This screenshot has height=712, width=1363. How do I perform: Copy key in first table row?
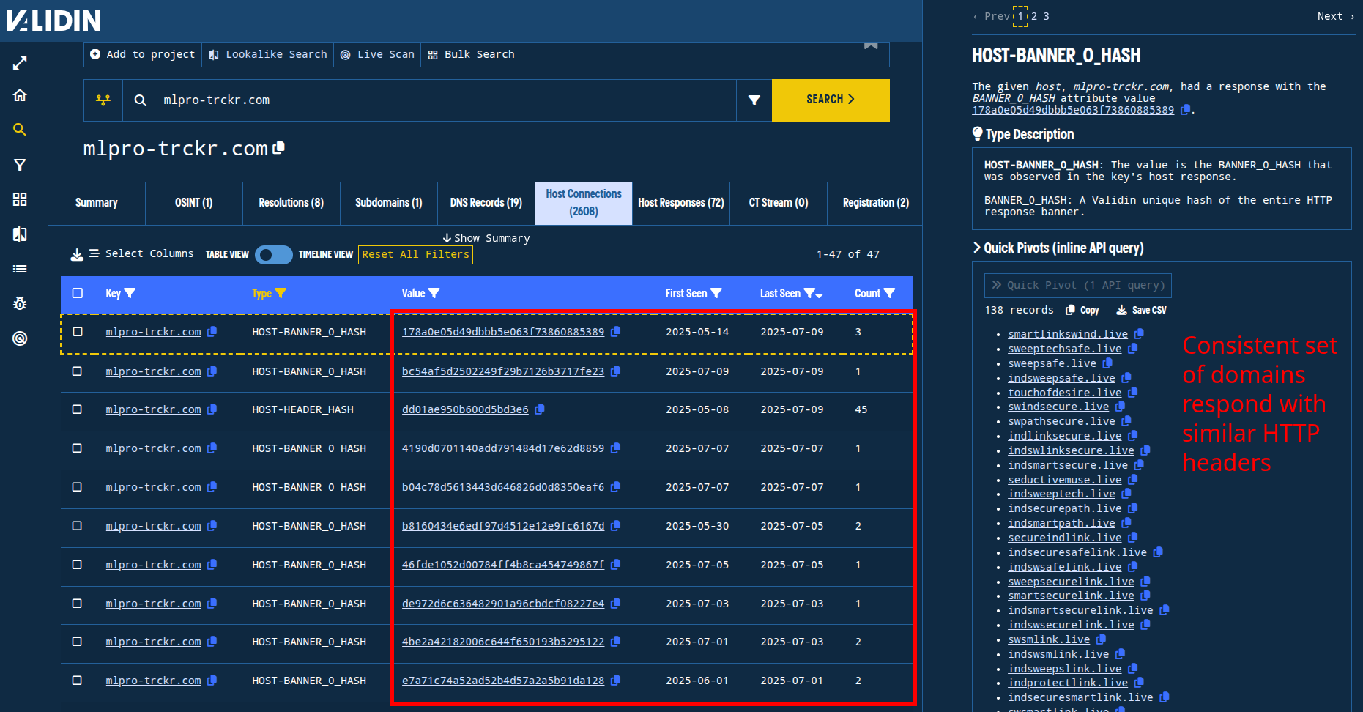point(212,331)
